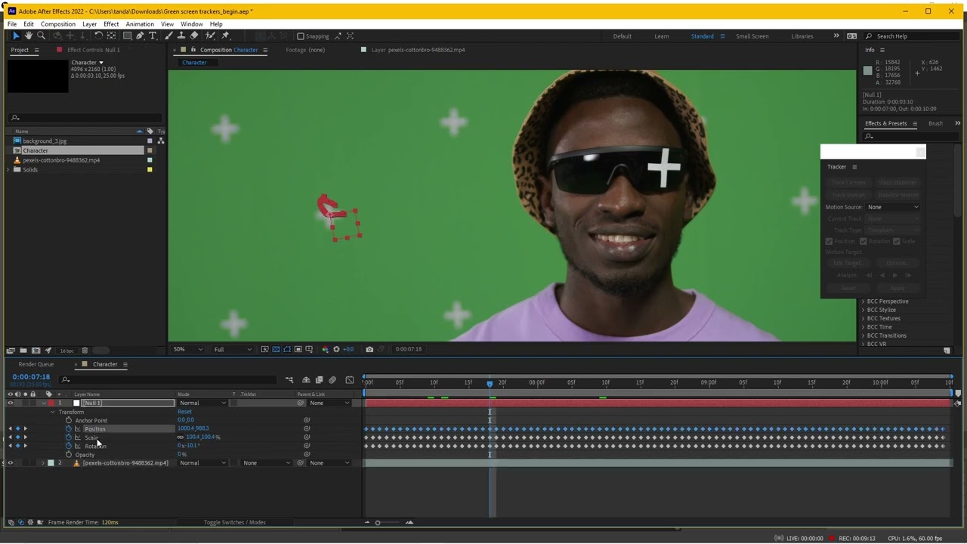Viewport: 967px width, 544px height.
Task: Take a snapshot with camera icon
Action: [369, 349]
